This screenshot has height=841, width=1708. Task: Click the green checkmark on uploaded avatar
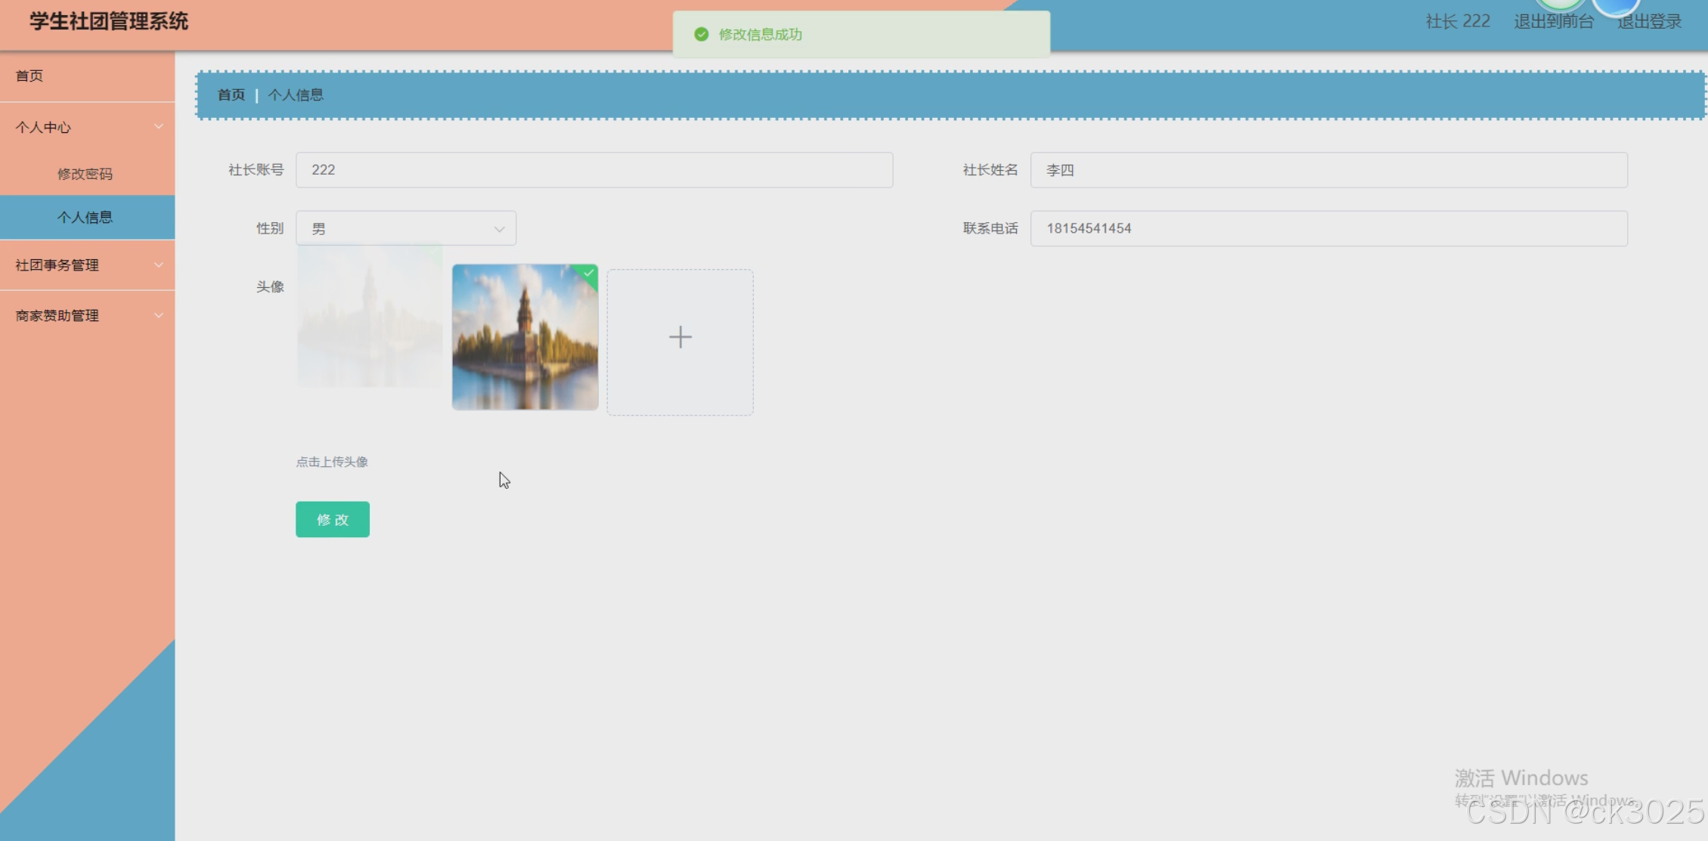(589, 273)
